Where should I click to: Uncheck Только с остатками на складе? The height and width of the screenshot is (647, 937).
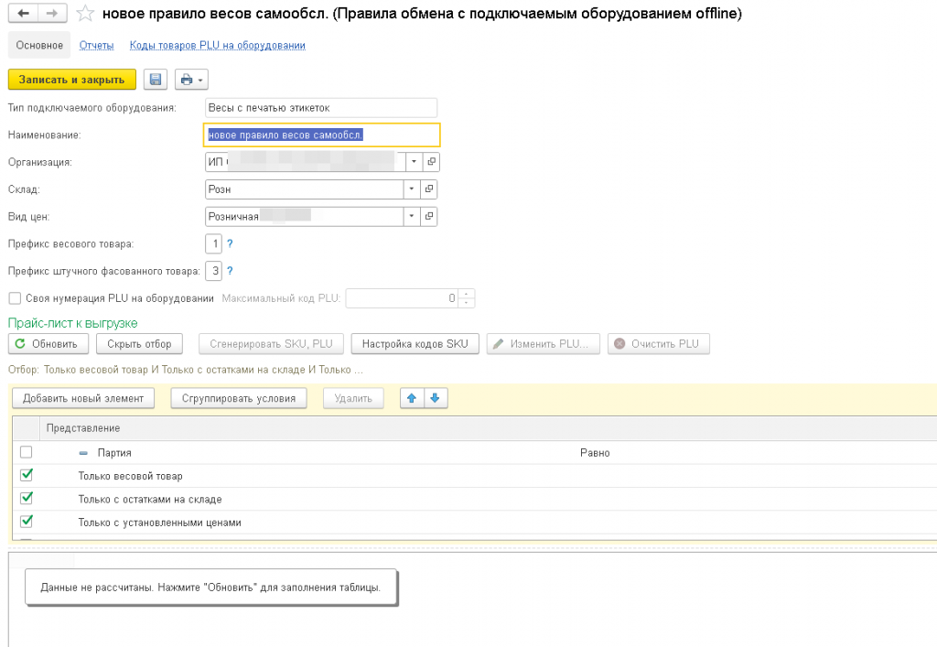pyautogui.click(x=26, y=498)
